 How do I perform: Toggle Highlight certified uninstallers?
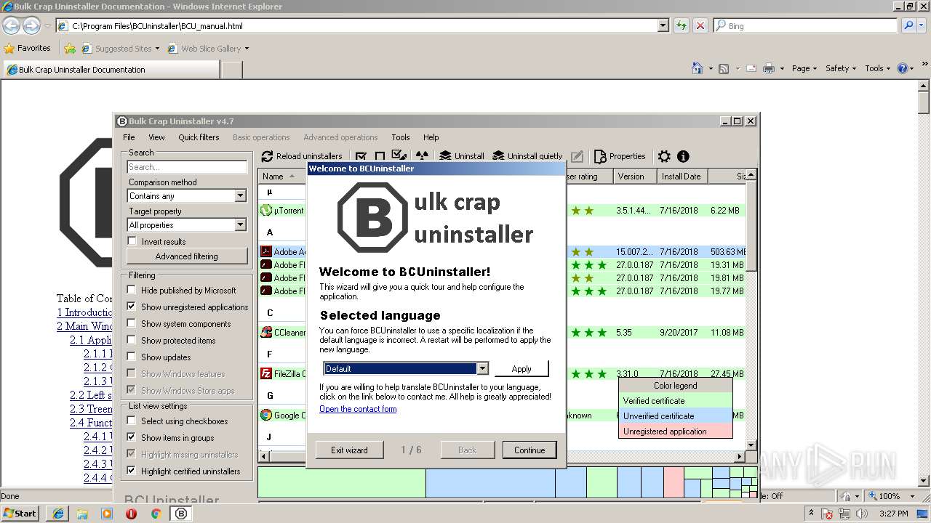(132, 471)
